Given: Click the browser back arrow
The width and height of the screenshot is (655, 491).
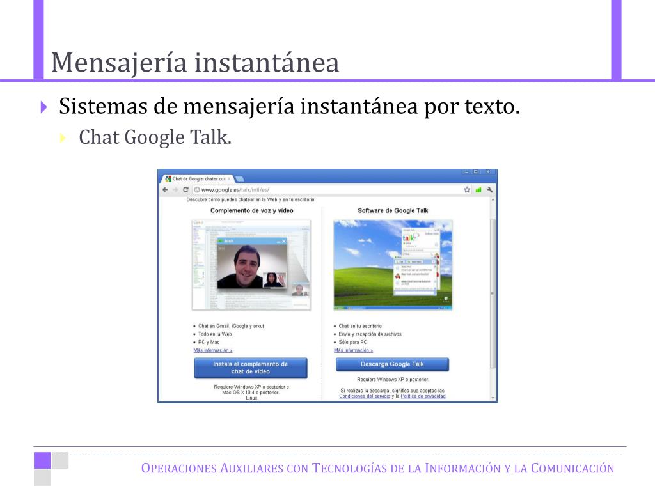Looking at the screenshot, I should pos(166,189).
